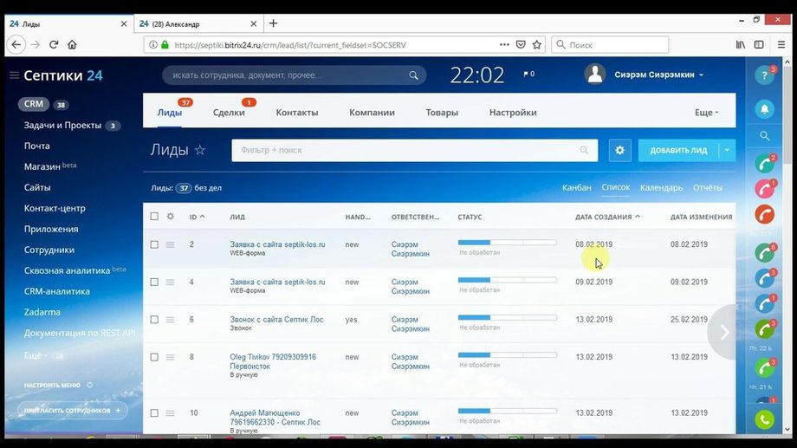Open a new browser tab with plus
This screenshot has width=797, height=448.
click(x=274, y=23)
